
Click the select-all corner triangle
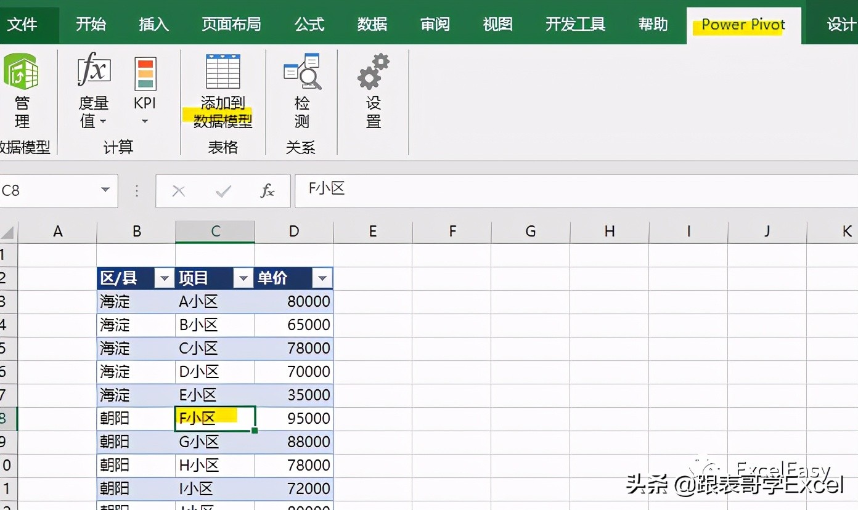pos(8,232)
